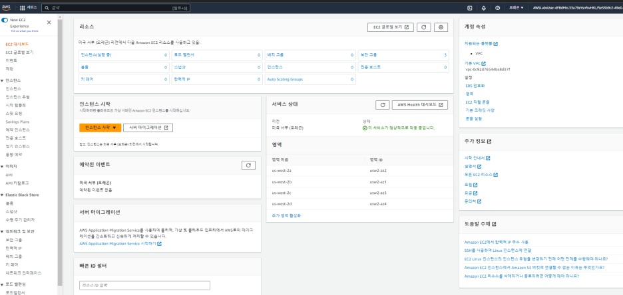Toggle the New EC2 Experience switch
The image size is (623, 295).
click(x=5, y=20)
